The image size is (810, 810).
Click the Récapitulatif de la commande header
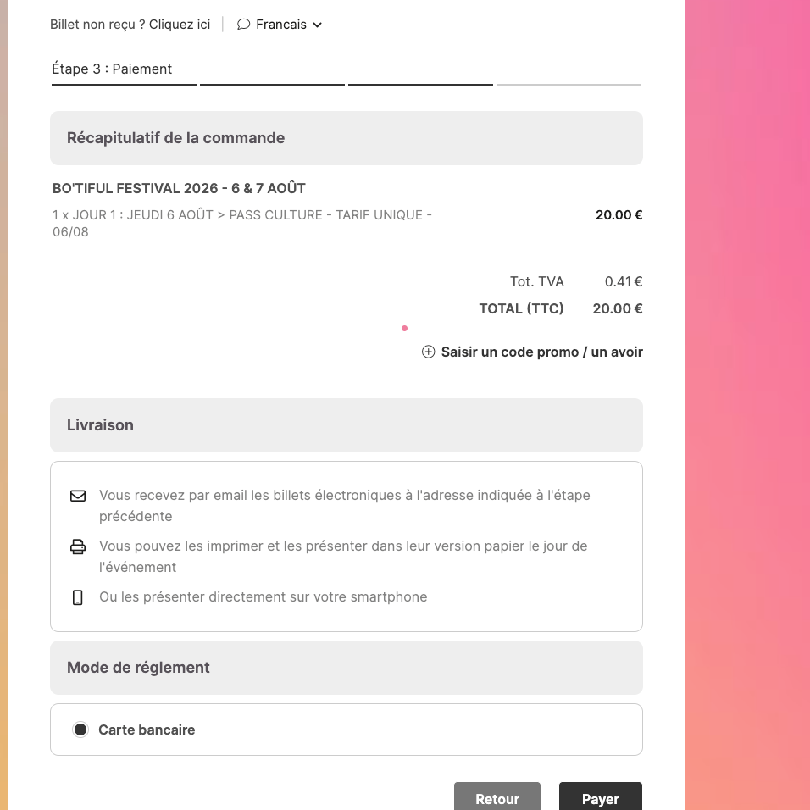point(176,138)
